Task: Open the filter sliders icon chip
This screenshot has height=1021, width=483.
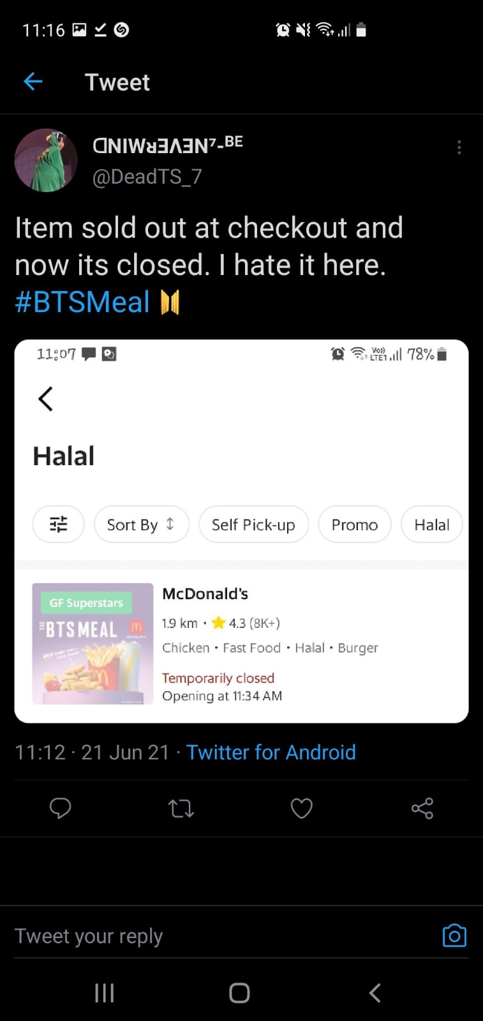Action: click(58, 524)
